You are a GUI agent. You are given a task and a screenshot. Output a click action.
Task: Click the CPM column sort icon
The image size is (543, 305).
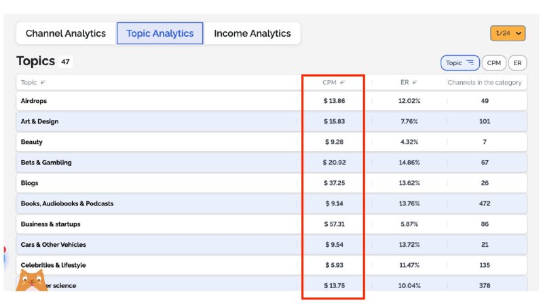point(343,83)
